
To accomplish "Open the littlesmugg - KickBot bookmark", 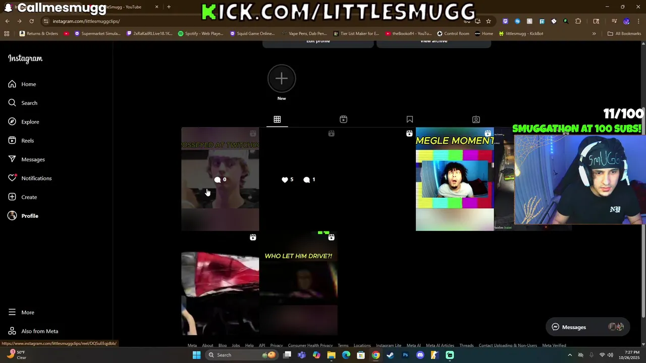I will [x=521, y=34].
